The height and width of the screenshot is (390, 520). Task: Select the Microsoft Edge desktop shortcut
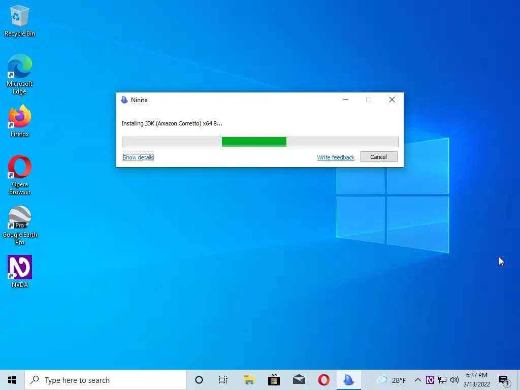coord(20,74)
